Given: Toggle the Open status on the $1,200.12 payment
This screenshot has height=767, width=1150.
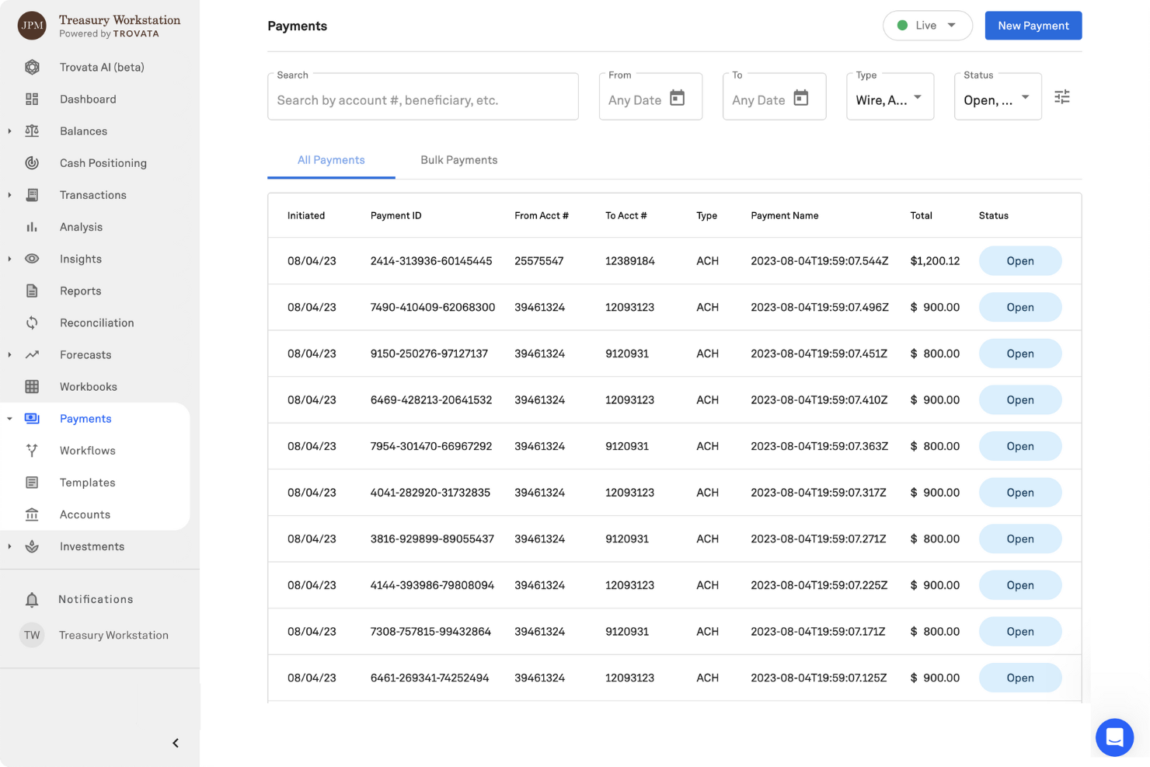Looking at the screenshot, I should (1020, 260).
